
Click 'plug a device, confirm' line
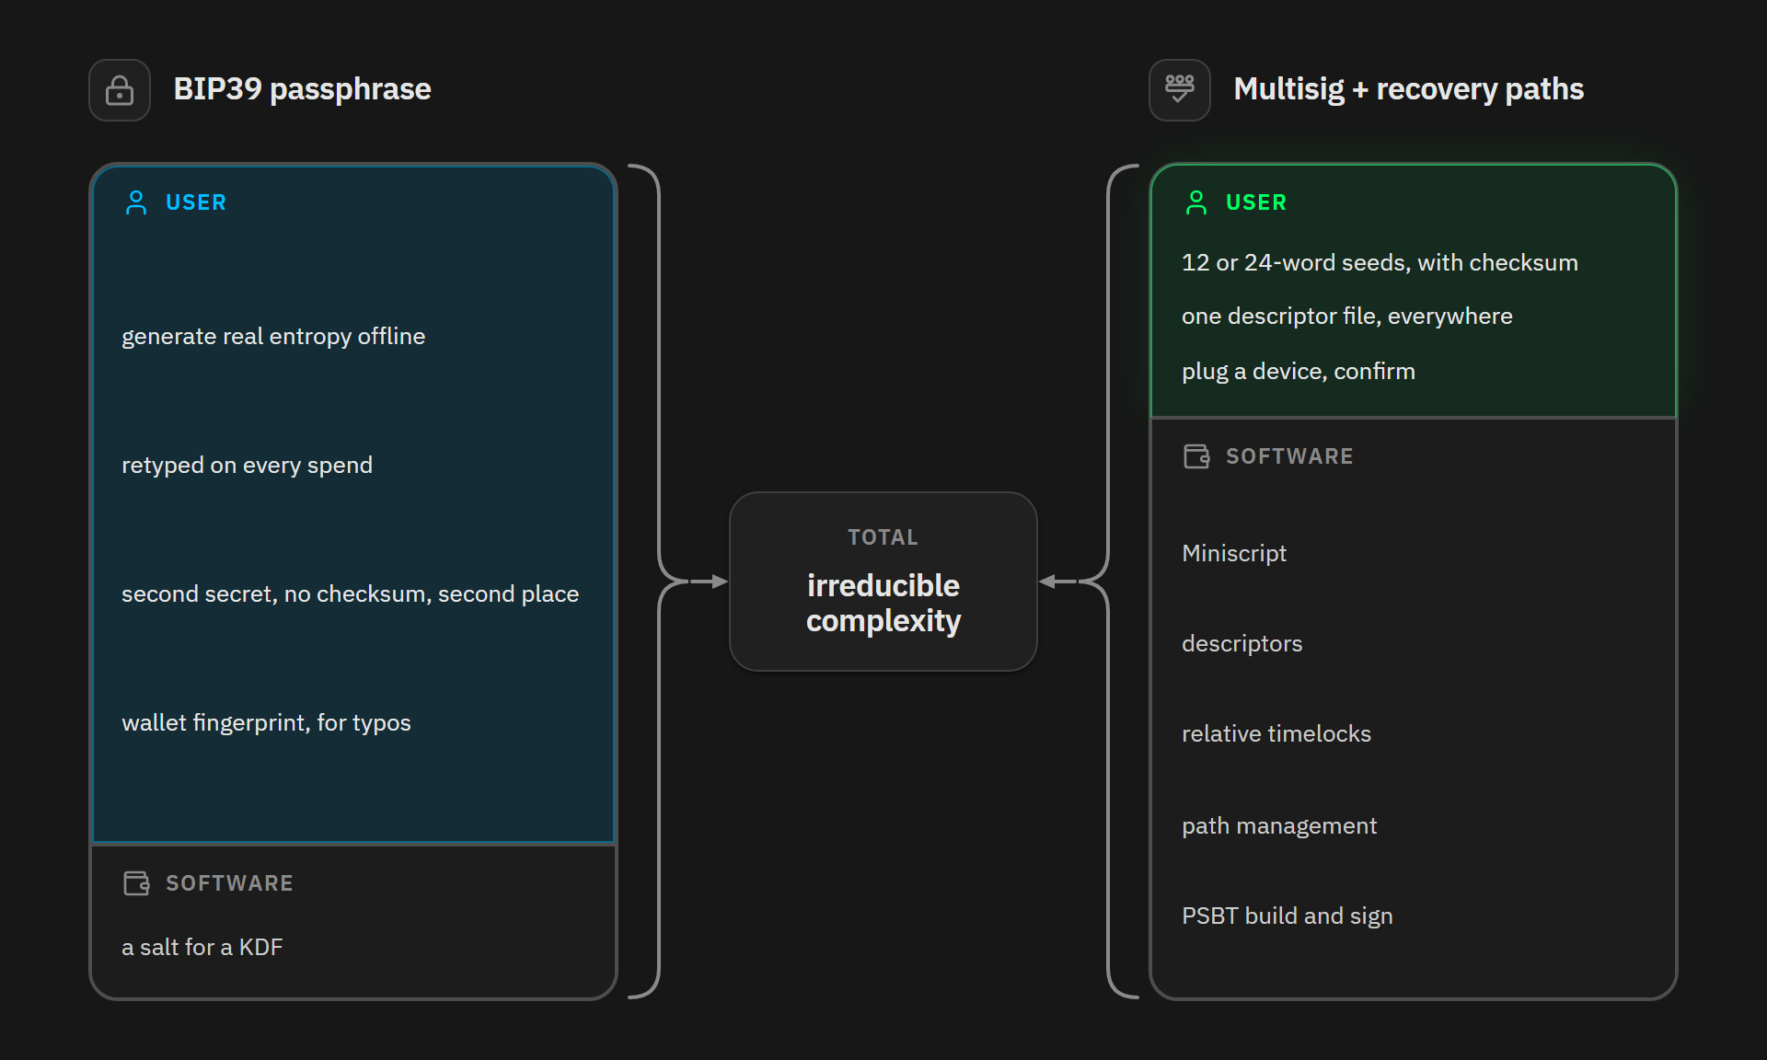(1298, 372)
